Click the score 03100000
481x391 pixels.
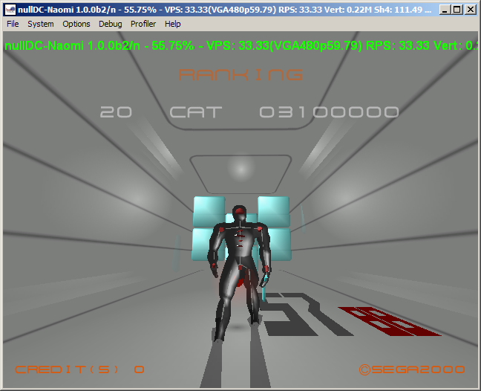pyautogui.click(x=329, y=112)
